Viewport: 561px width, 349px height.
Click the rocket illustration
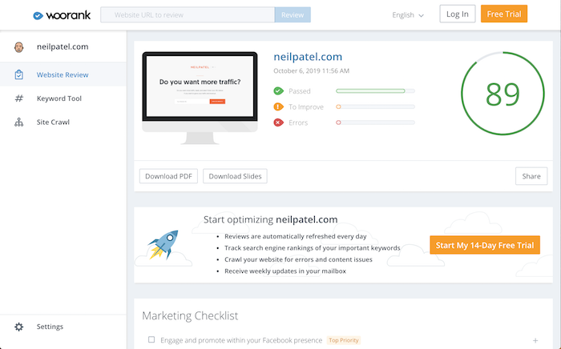pos(163,244)
